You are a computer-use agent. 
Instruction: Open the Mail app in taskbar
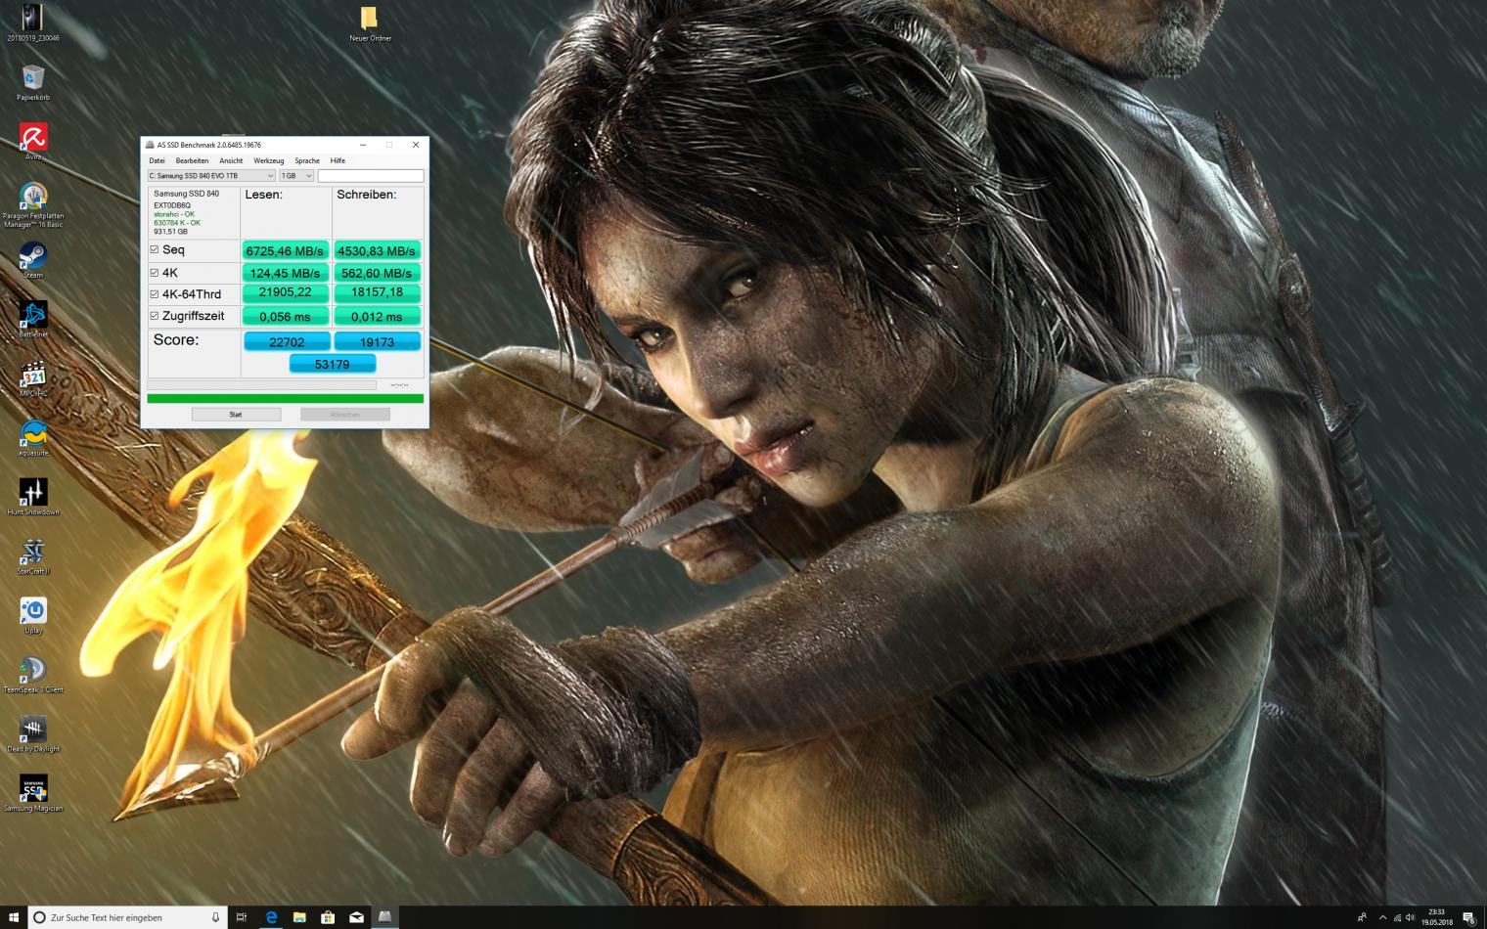[x=356, y=917]
